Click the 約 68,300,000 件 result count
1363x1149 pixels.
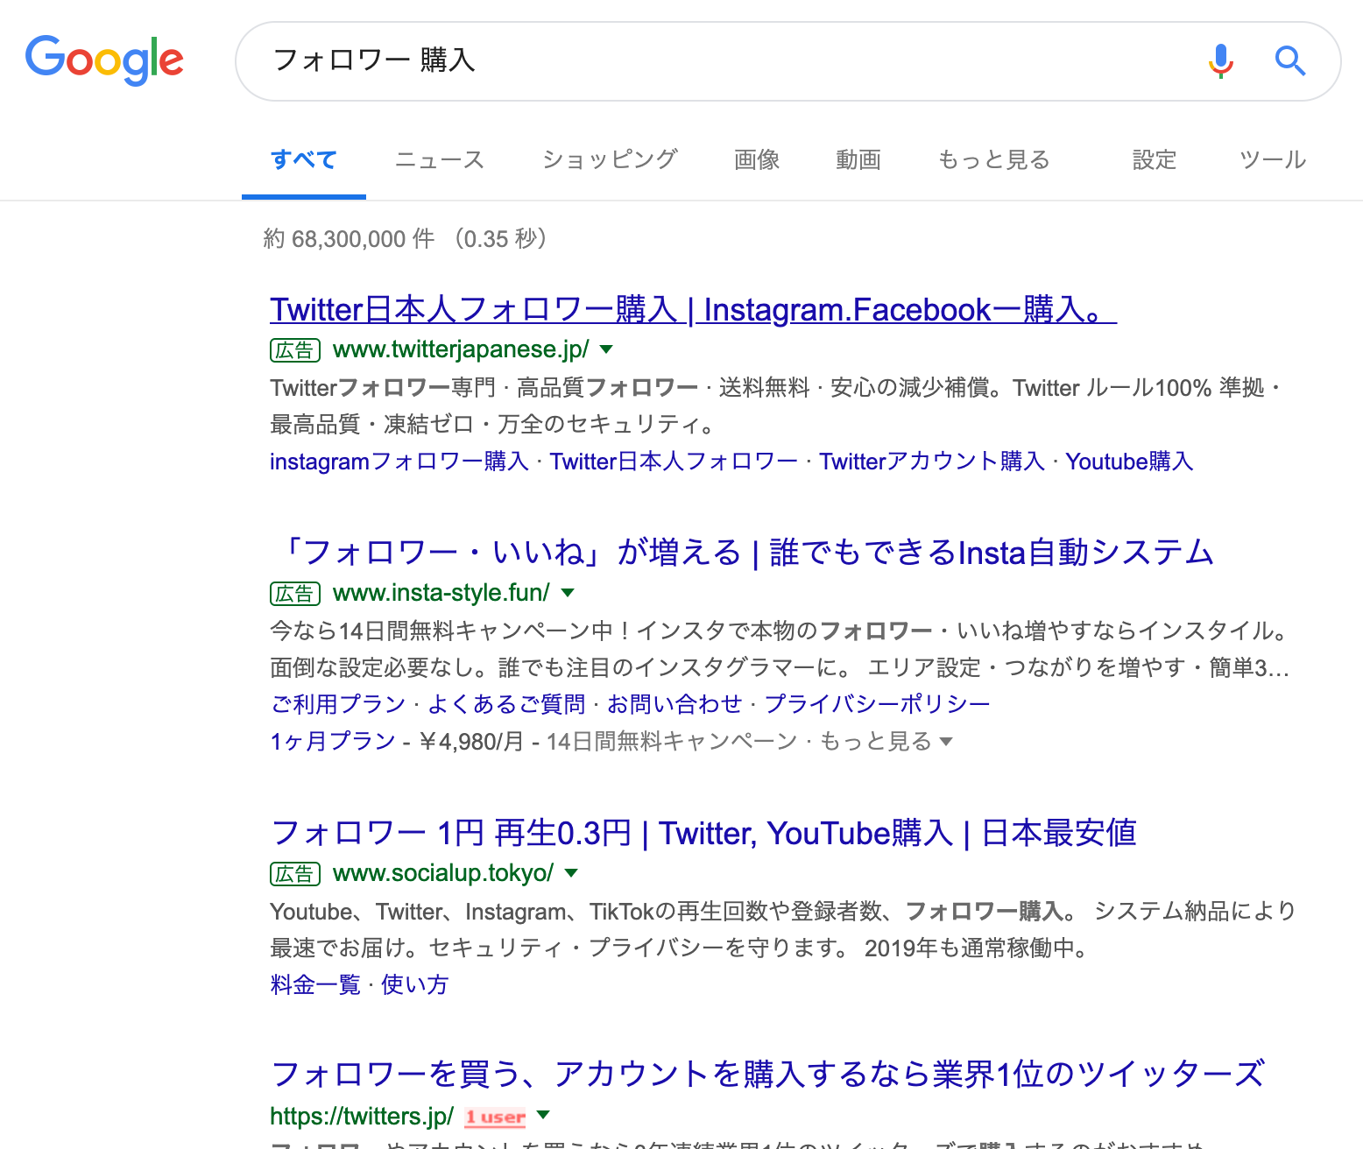point(349,238)
